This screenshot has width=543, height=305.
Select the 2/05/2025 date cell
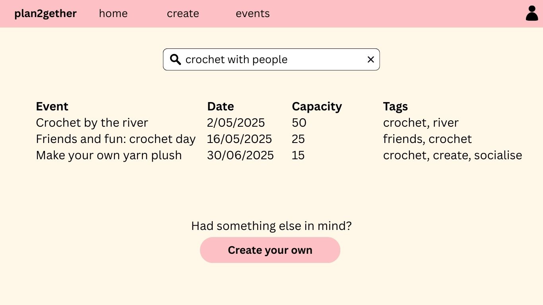[236, 123]
